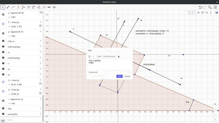Viewport: 219px width, 123px height.
Task: Select the Move Graphics View tool
Action: pyautogui.click(x=54, y=7)
